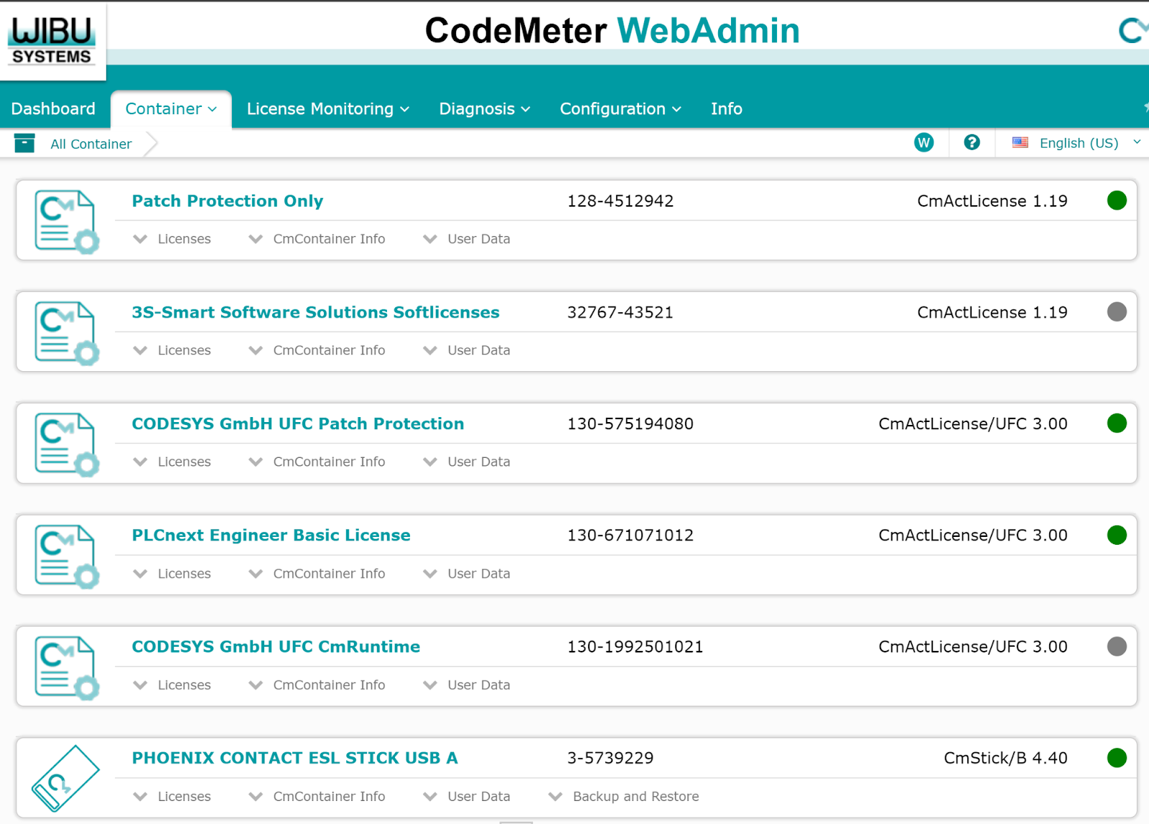Expand CmContainer Info under CODESYS UFC Patch Protection
This screenshot has height=824, width=1149.
[317, 462]
